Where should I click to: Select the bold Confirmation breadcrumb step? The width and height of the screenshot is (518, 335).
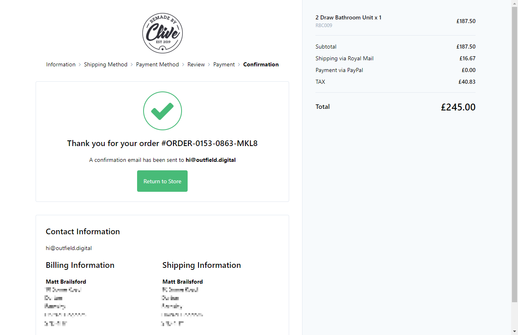261,65
